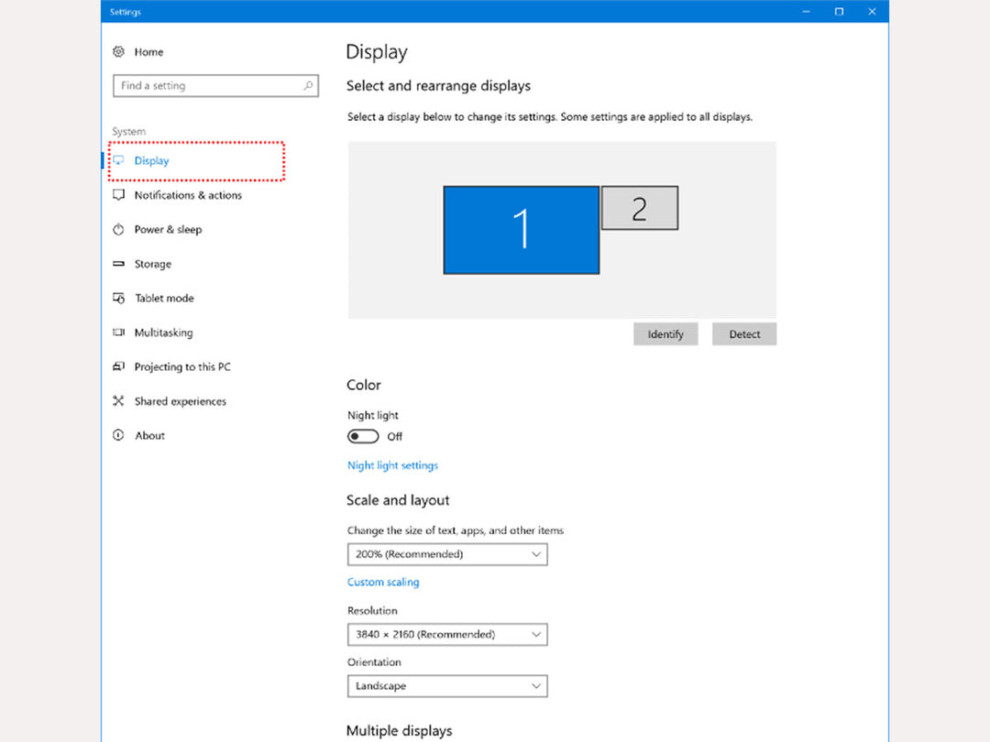The image size is (990, 742).
Task: Select the Tablet mode icon
Action: (118, 299)
